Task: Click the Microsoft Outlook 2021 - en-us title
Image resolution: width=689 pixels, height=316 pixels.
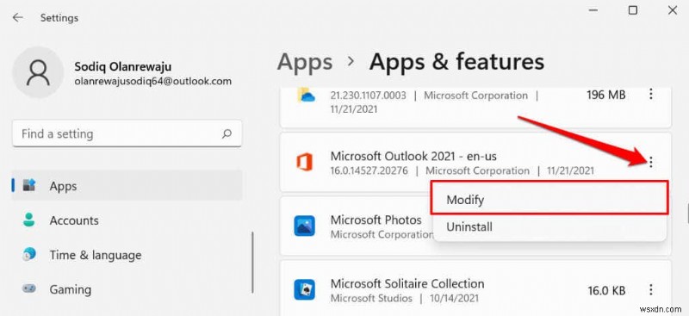Action: (414, 156)
